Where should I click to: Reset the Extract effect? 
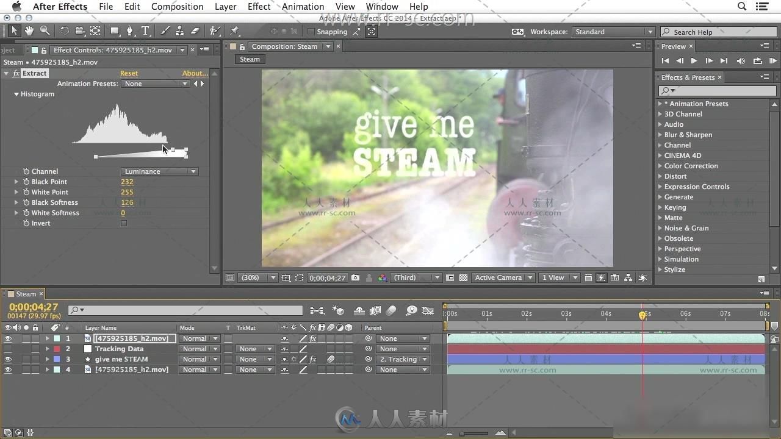coord(129,73)
